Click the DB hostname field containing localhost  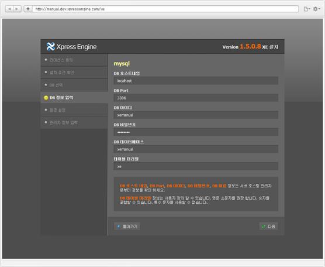pos(196,81)
